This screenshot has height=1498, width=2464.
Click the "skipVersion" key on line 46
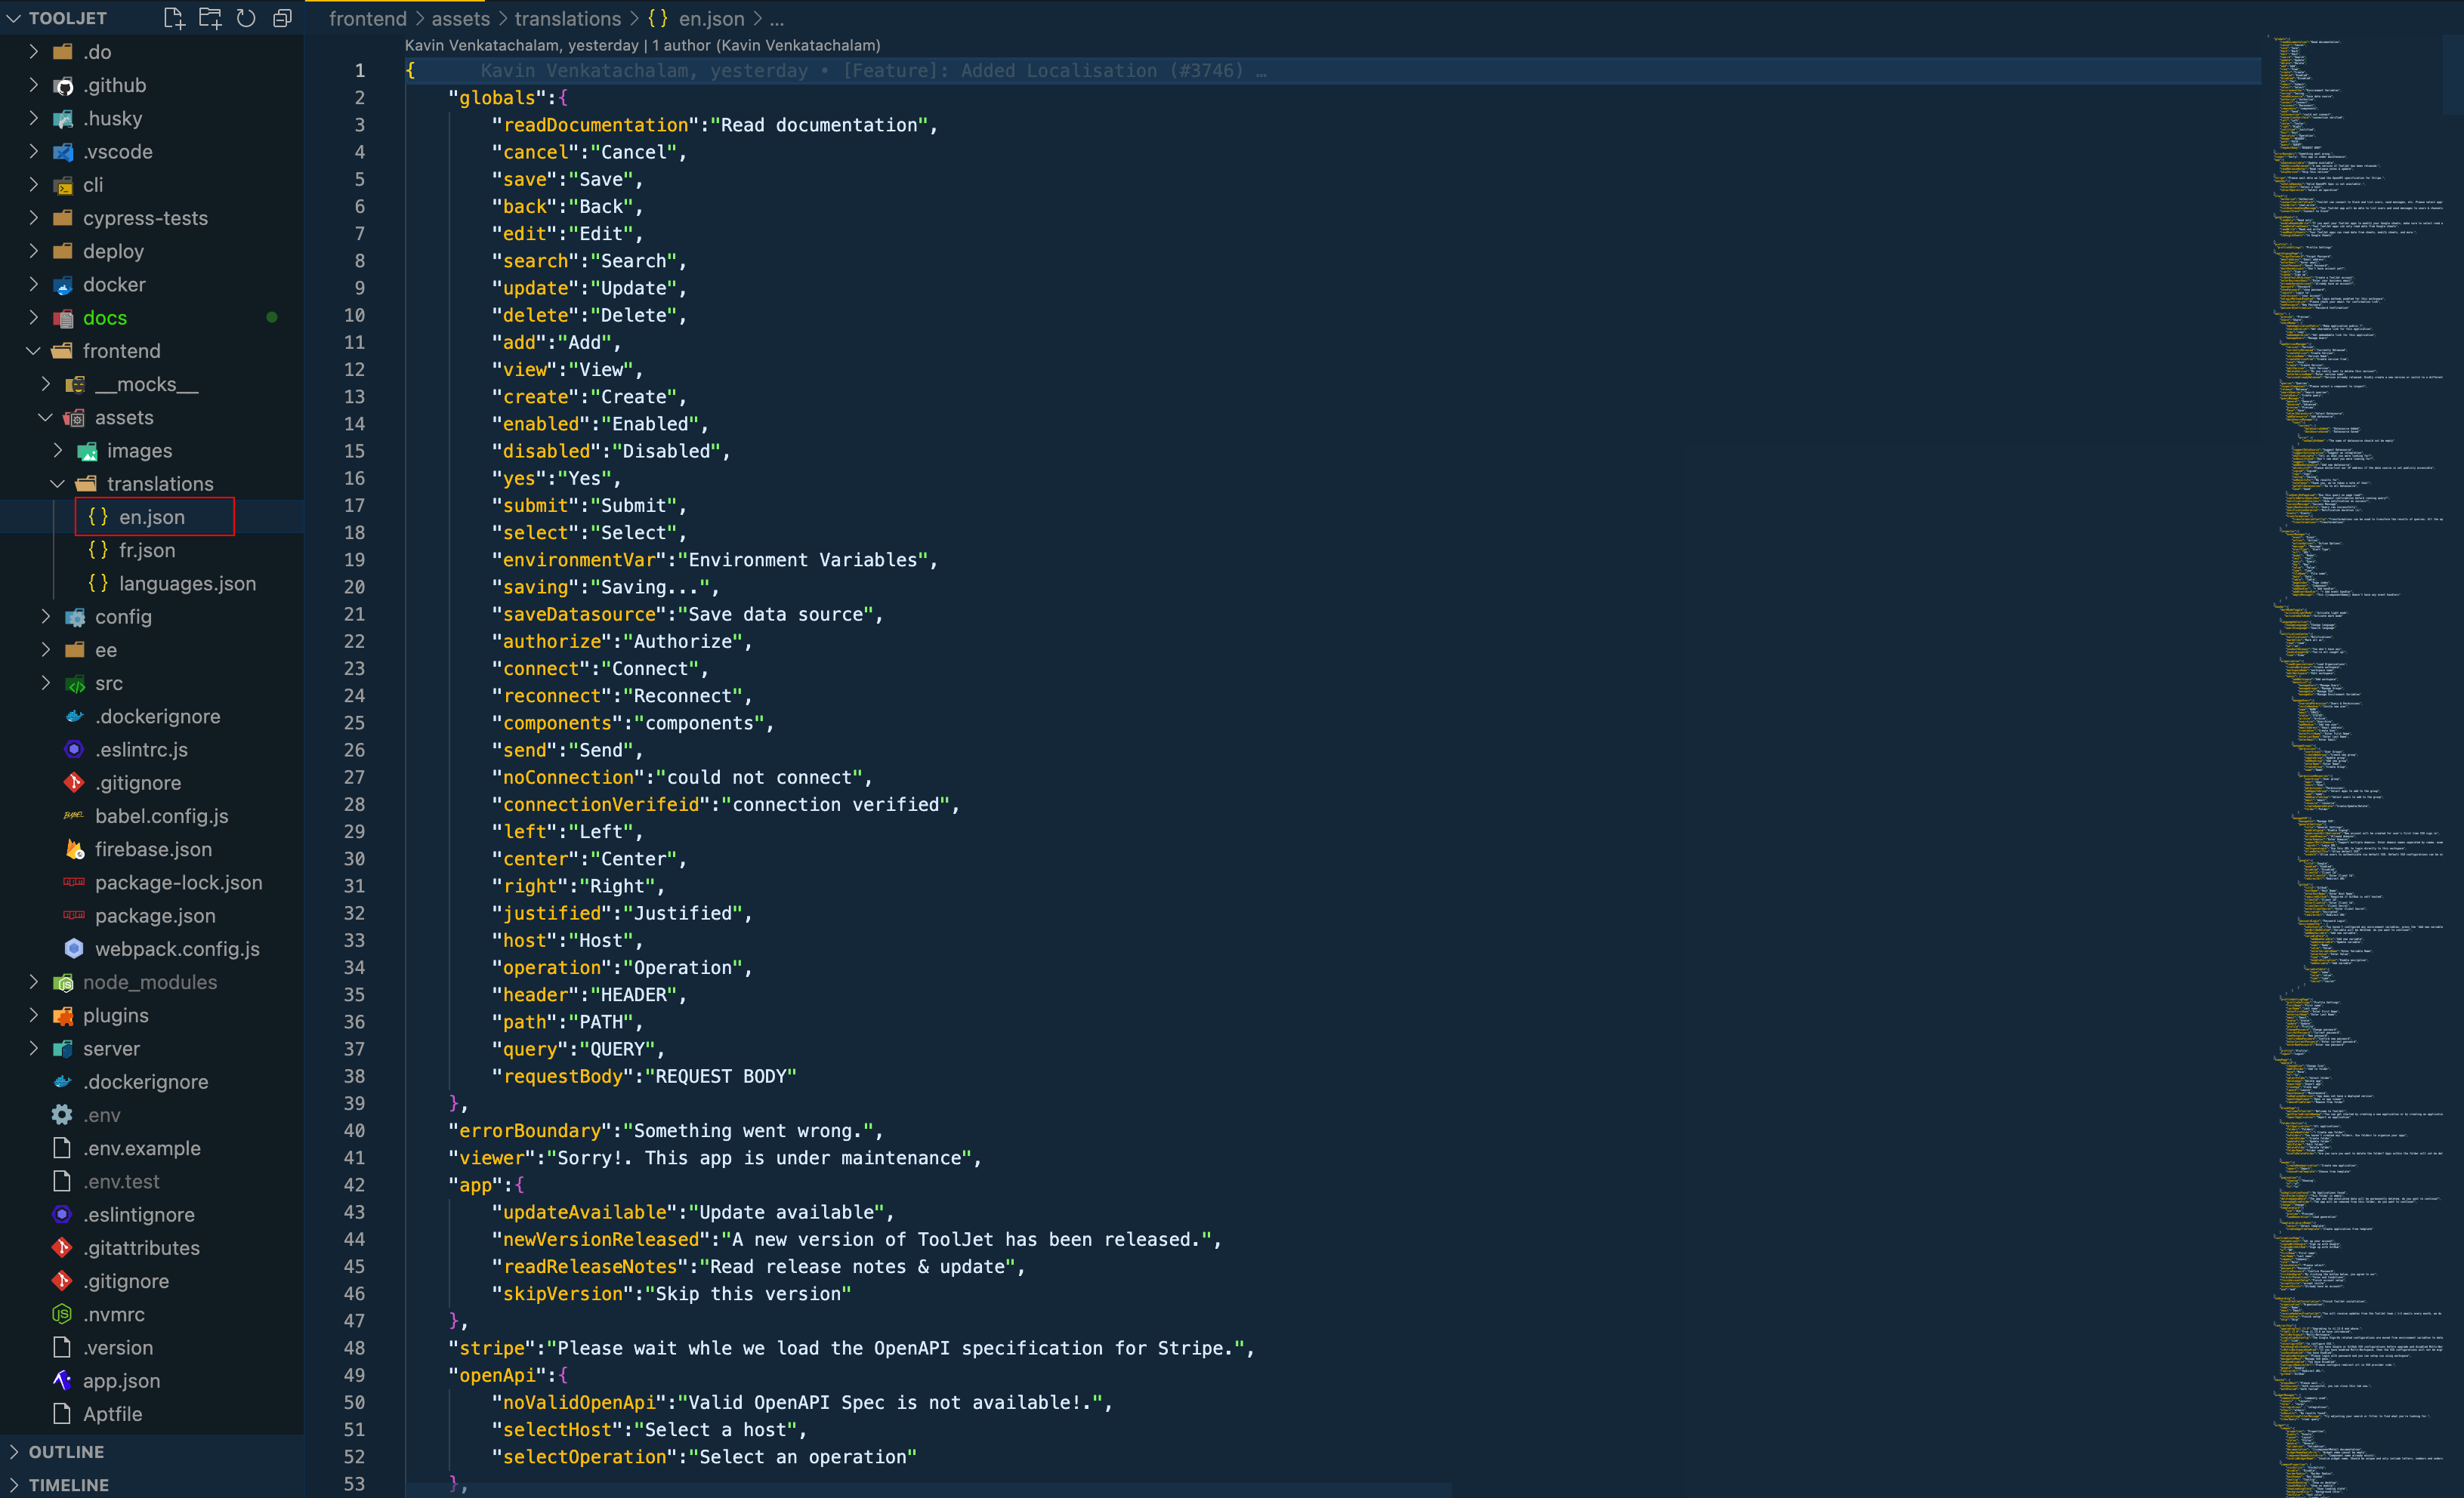pos(563,1294)
